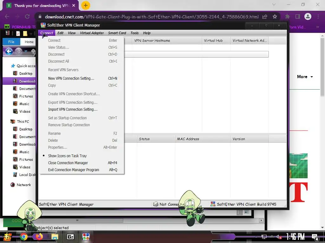
Task: Select Local Disk in Explorer sidebar
Action: (24, 175)
